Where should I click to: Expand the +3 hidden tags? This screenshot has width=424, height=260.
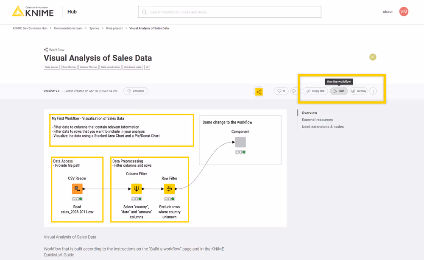tap(147, 67)
